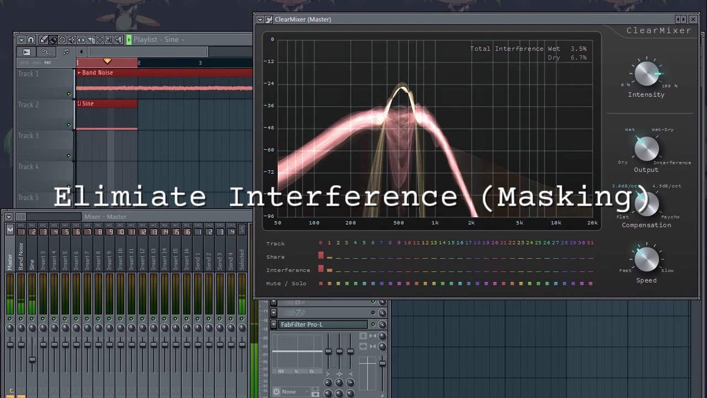Click the Master track volume fader
707x398 pixels.
(x=10, y=344)
